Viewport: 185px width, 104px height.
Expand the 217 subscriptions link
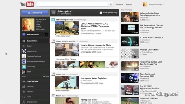click(x=64, y=14)
